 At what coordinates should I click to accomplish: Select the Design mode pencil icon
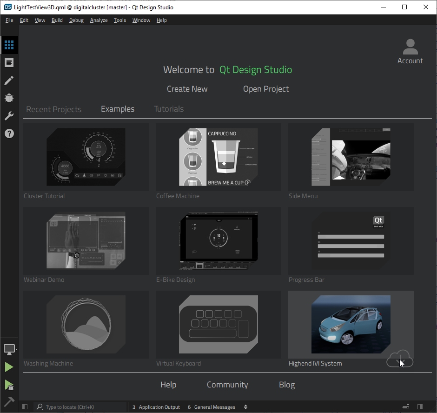[9, 80]
